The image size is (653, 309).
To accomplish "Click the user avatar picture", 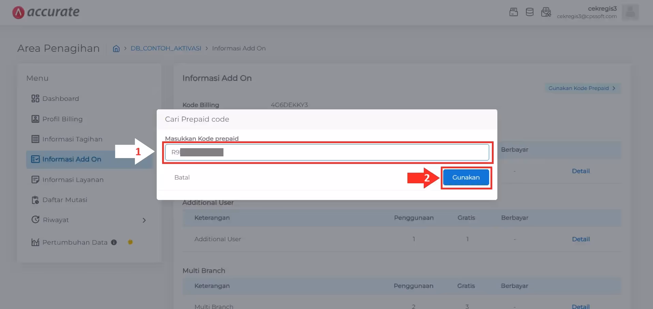I will click(630, 12).
